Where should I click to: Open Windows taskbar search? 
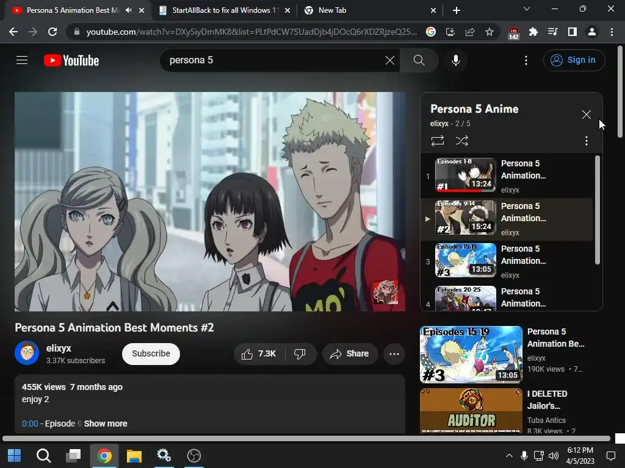point(43,456)
